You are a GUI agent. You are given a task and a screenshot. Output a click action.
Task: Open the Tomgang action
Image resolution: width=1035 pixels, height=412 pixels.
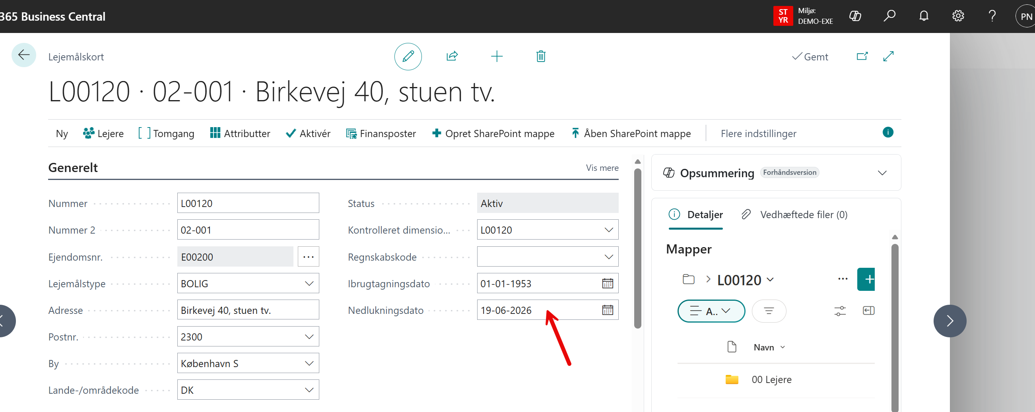point(166,133)
